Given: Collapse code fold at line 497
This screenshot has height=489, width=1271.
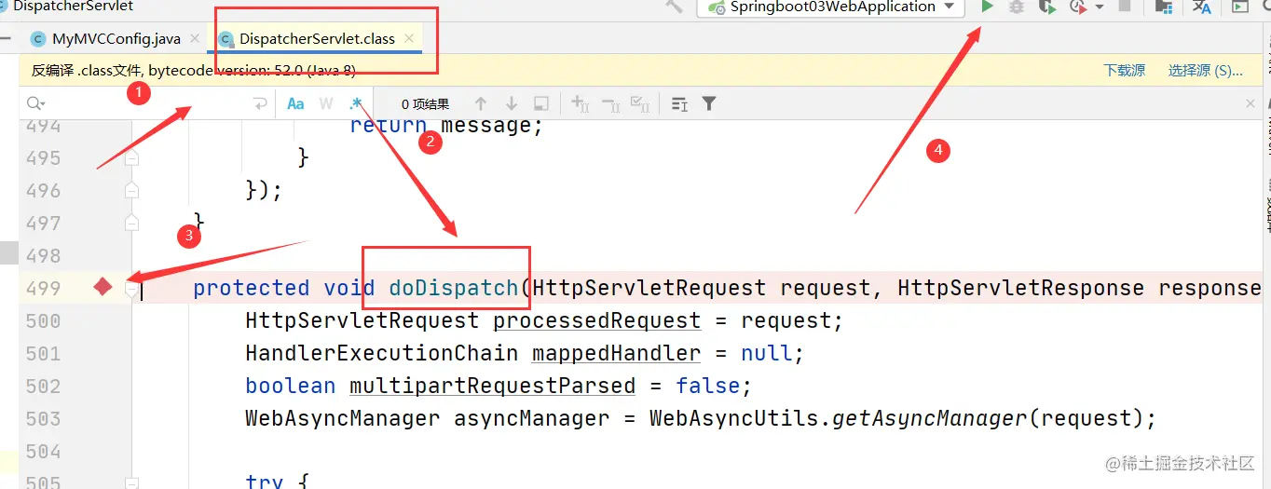Looking at the screenshot, I should tap(131, 224).
